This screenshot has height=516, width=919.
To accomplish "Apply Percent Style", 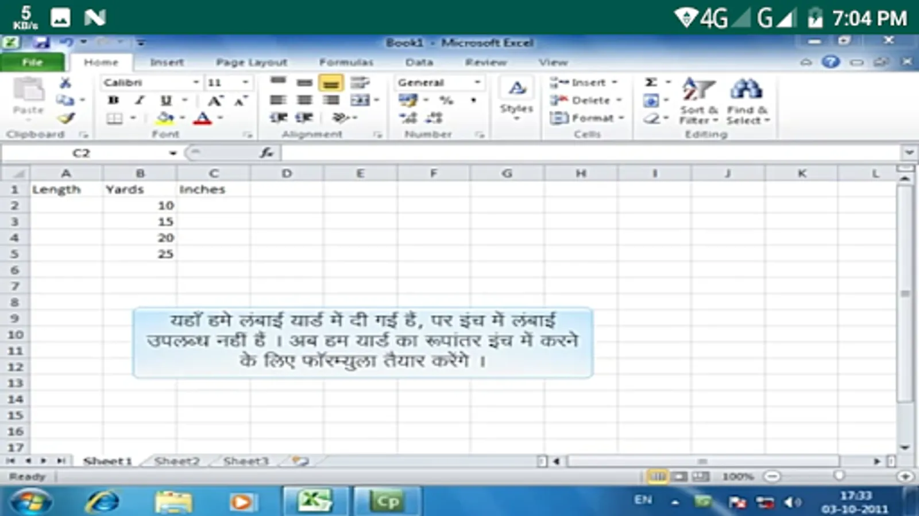I will coord(446,100).
